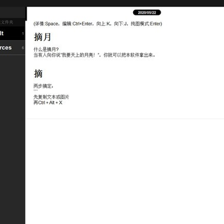This screenshot has height=224, width=224.
Task: Click the "文件夹" sidebar header
Action: (x=7, y=22)
